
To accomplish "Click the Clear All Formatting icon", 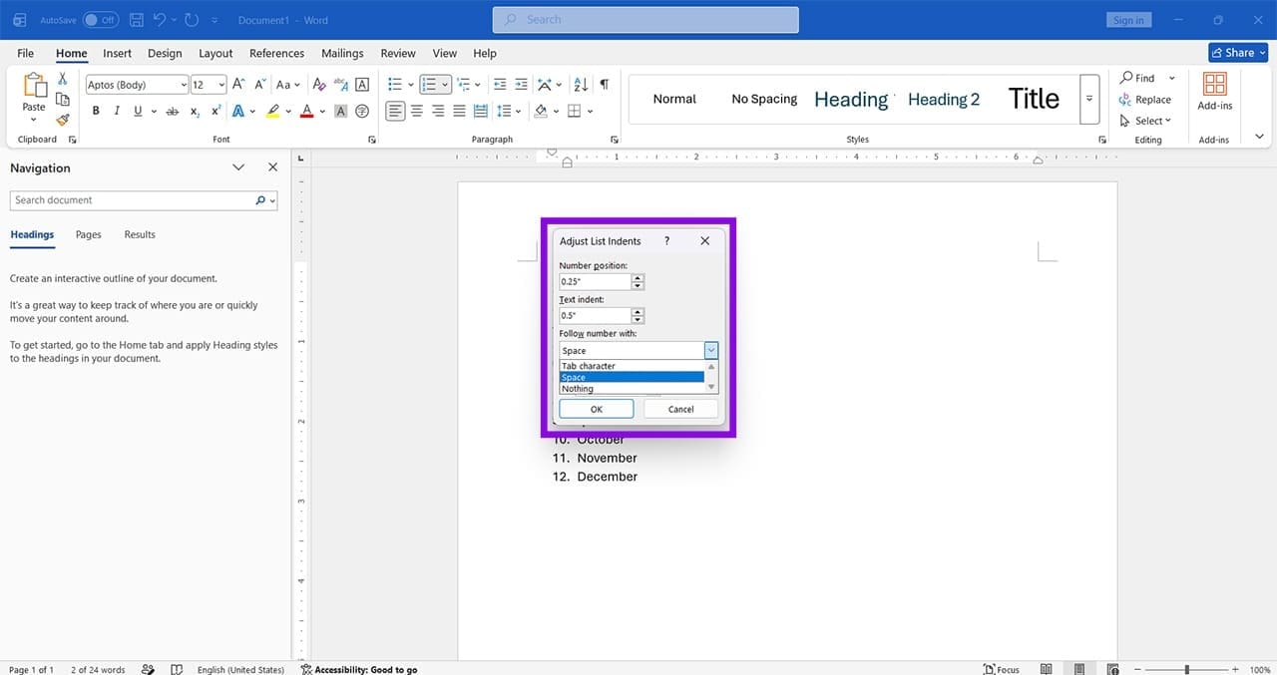I will point(319,85).
